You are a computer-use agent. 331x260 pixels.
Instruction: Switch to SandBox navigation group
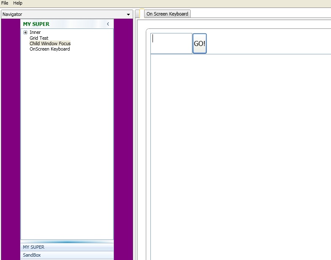coord(67,255)
